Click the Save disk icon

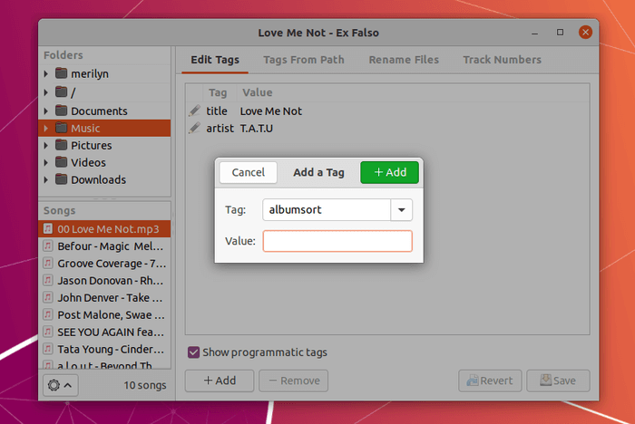(545, 380)
